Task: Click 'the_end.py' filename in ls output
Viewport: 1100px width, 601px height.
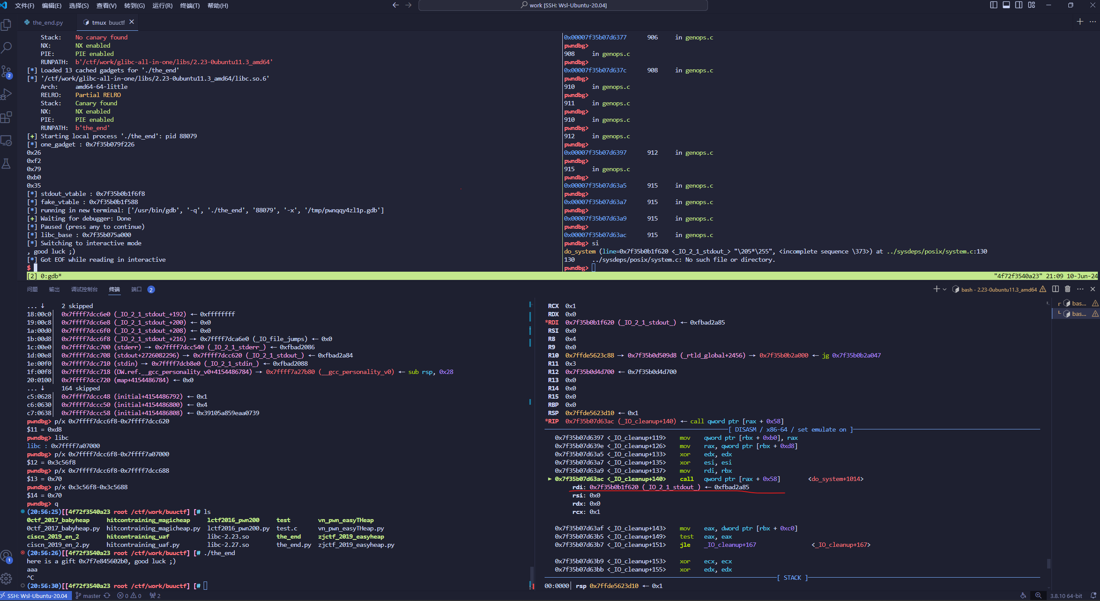Action: click(x=294, y=545)
